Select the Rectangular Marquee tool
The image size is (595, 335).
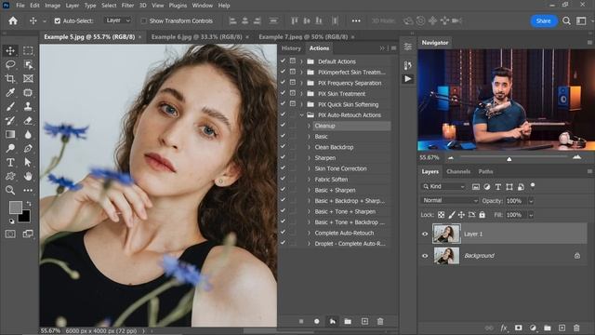28,50
